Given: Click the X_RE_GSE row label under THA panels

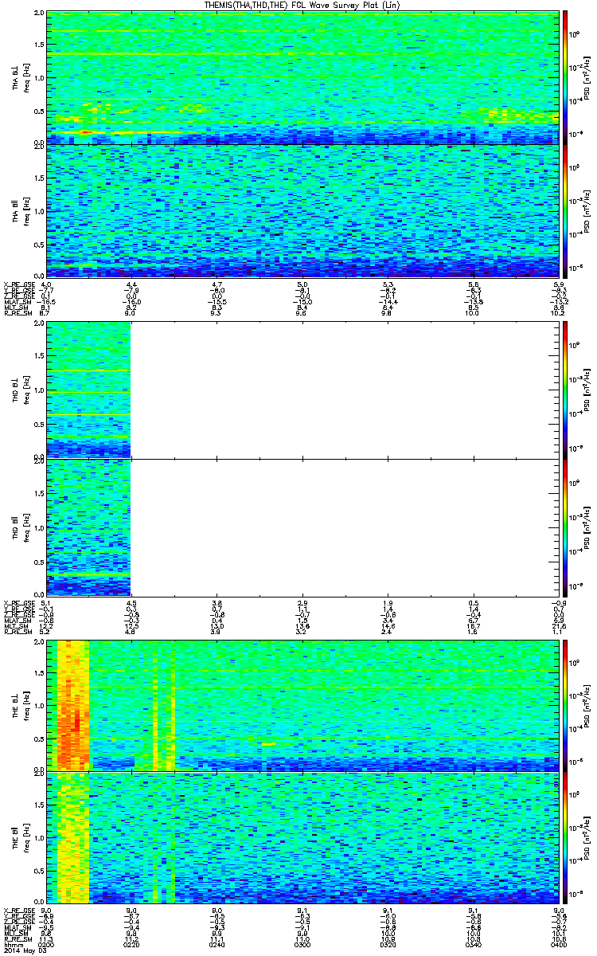Looking at the screenshot, I should tap(18, 284).
